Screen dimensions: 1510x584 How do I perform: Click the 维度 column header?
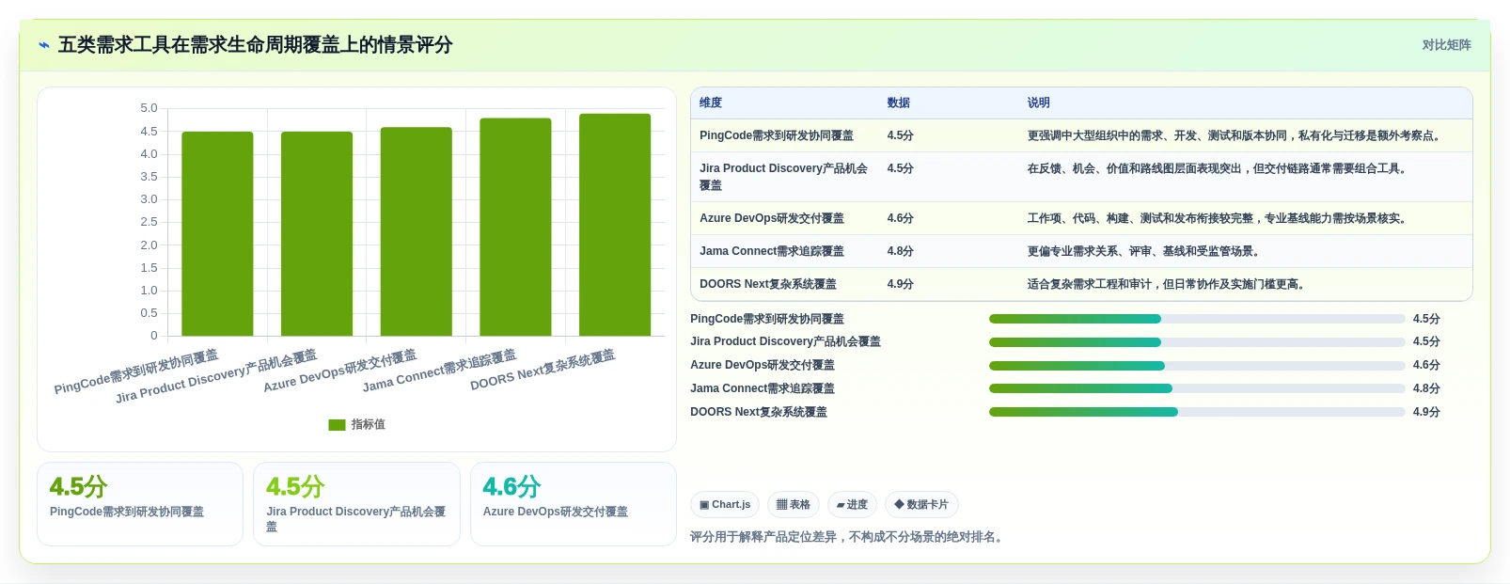[x=711, y=103]
